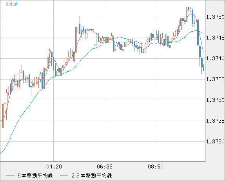Select the 1.3730 price axis label
This screenshot has height=181, width=225.
tap(215, 100)
